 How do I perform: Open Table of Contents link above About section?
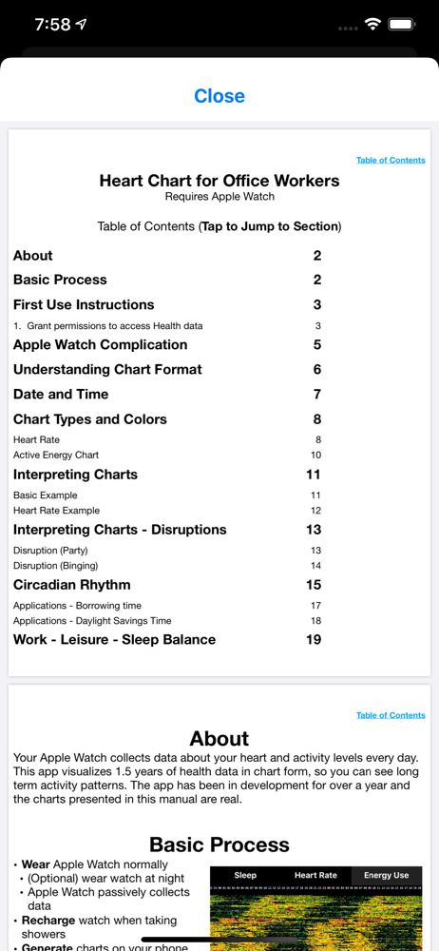pyautogui.click(x=391, y=715)
